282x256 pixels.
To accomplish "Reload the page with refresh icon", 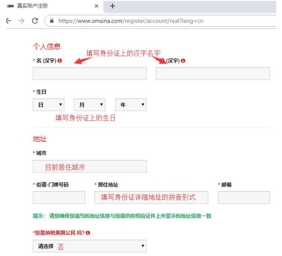I will [35, 21].
